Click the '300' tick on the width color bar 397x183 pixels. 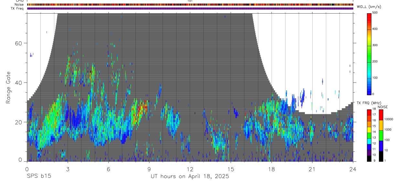[375, 45]
